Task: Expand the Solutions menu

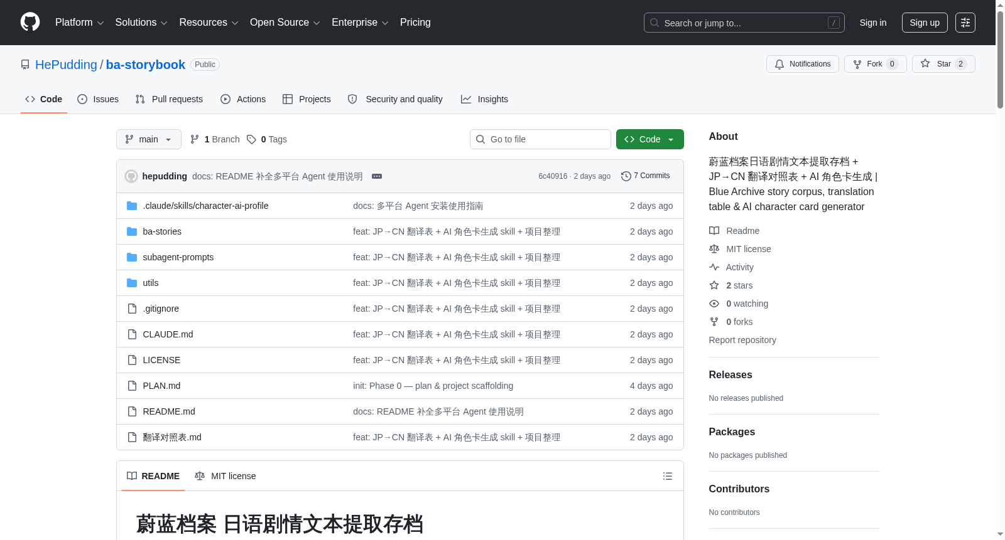Action: coord(141,23)
